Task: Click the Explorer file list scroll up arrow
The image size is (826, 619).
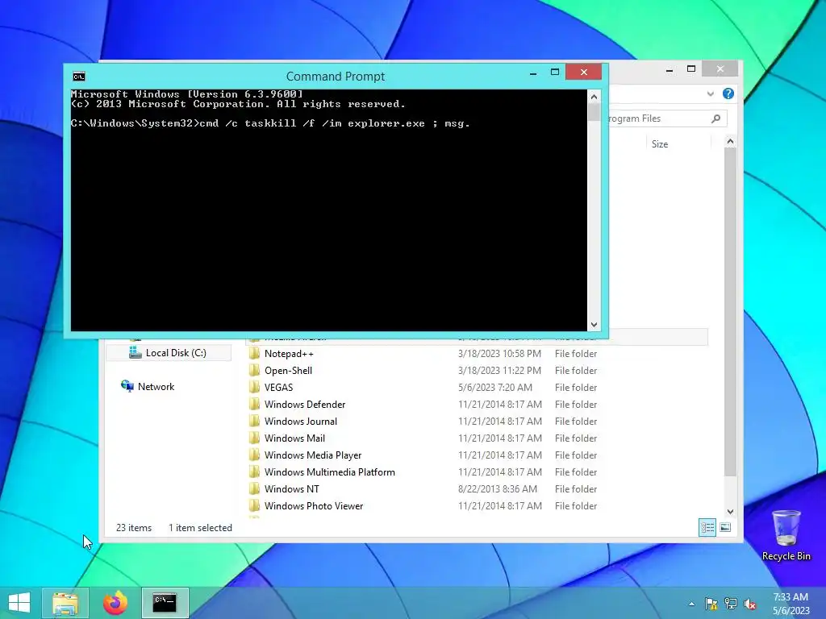Action: point(730,141)
